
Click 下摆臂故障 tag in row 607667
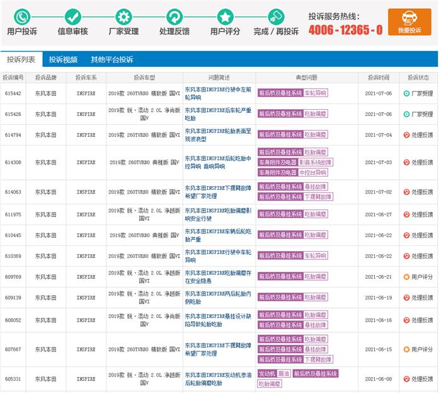318,360
